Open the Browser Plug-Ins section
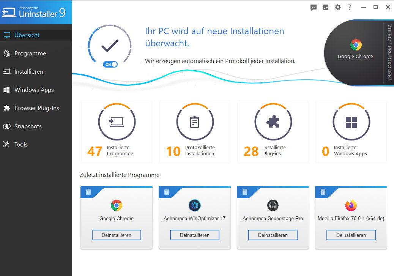 (36, 108)
